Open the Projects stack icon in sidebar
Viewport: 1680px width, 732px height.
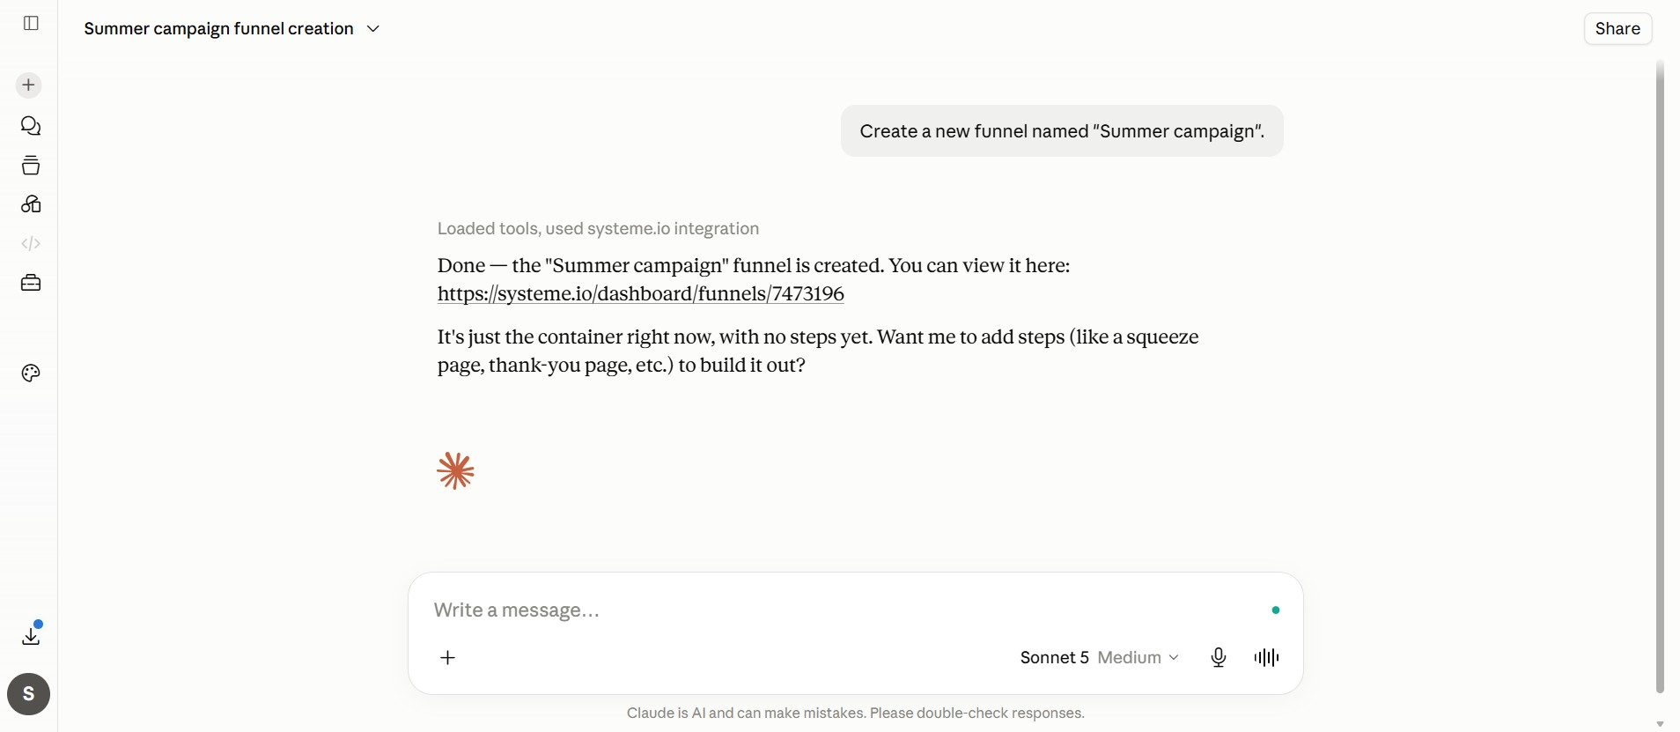click(31, 165)
